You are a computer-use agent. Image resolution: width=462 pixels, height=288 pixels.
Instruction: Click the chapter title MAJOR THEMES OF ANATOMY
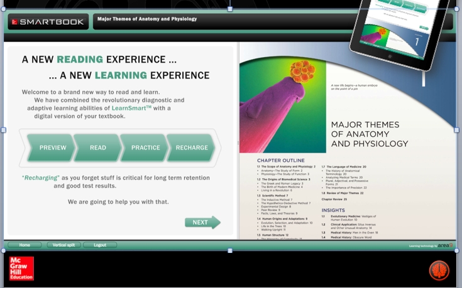[370, 134]
